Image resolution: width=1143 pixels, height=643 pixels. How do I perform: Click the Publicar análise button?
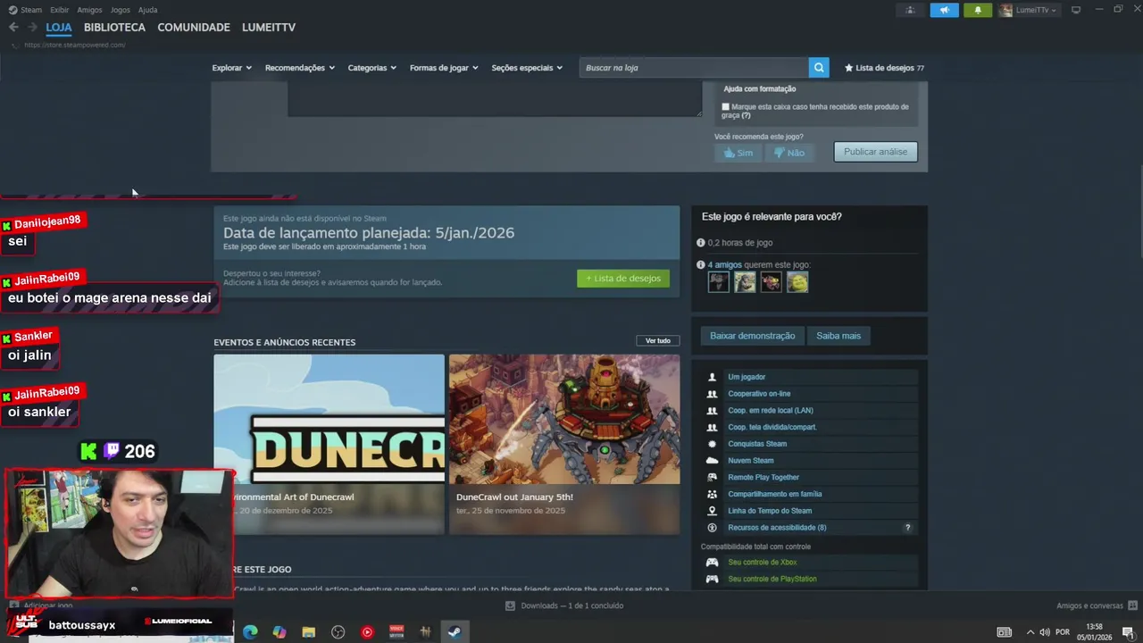(875, 152)
